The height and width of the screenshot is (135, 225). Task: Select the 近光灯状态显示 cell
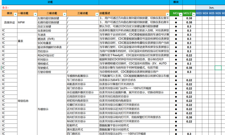[83, 109]
